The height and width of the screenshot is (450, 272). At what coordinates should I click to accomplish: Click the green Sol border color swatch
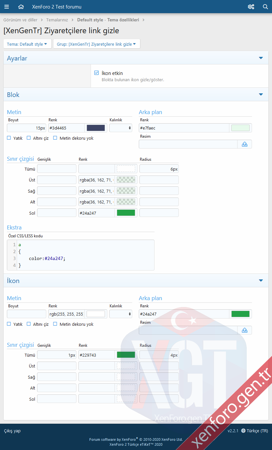126,213
